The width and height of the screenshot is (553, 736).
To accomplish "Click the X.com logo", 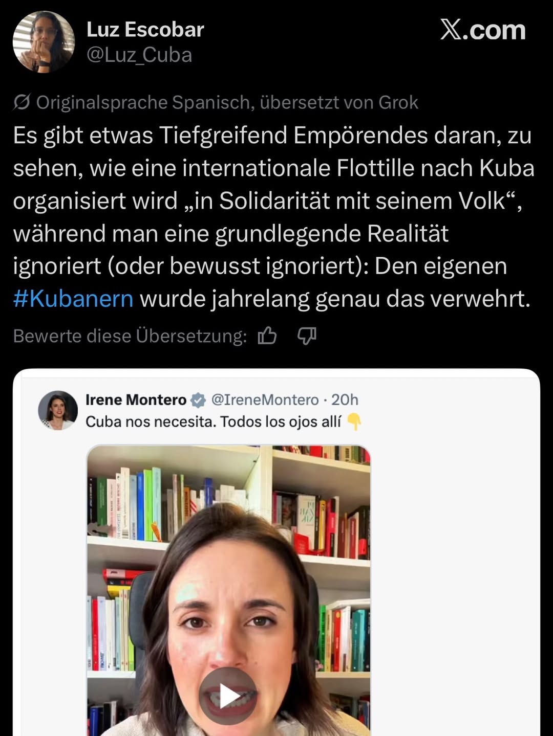I will (482, 30).
